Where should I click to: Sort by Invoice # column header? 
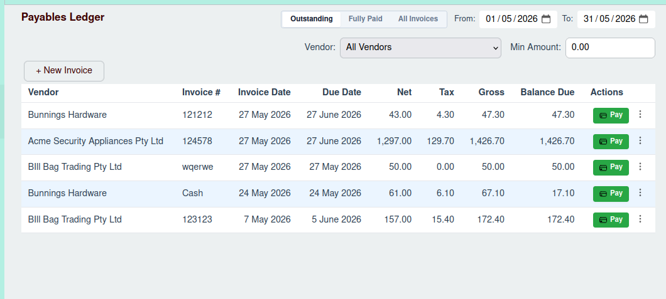tap(201, 92)
